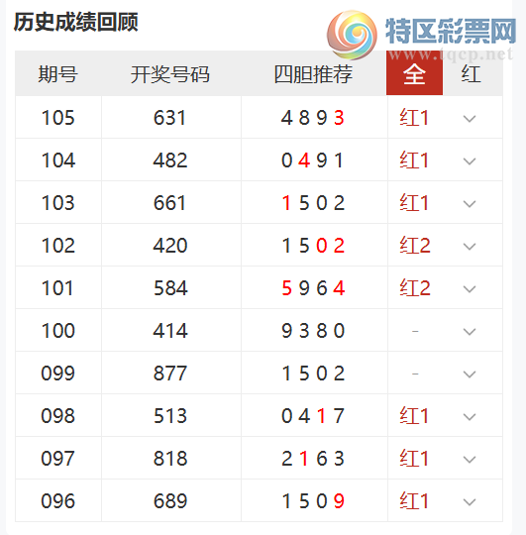This screenshot has height=535, width=526.
Task: Switch to the 红 filter tab
Action: click(472, 73)
